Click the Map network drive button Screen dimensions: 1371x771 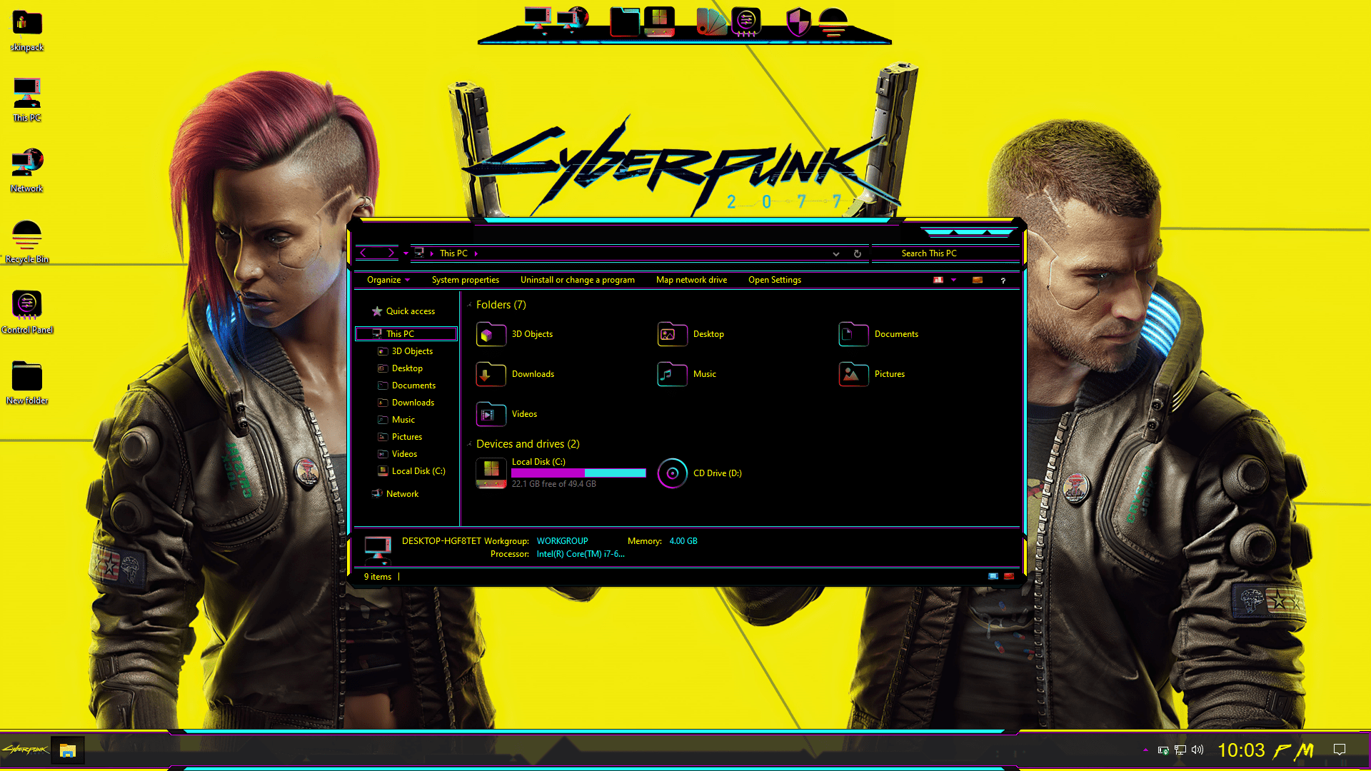pyautogui.click(x=692, y=280)
